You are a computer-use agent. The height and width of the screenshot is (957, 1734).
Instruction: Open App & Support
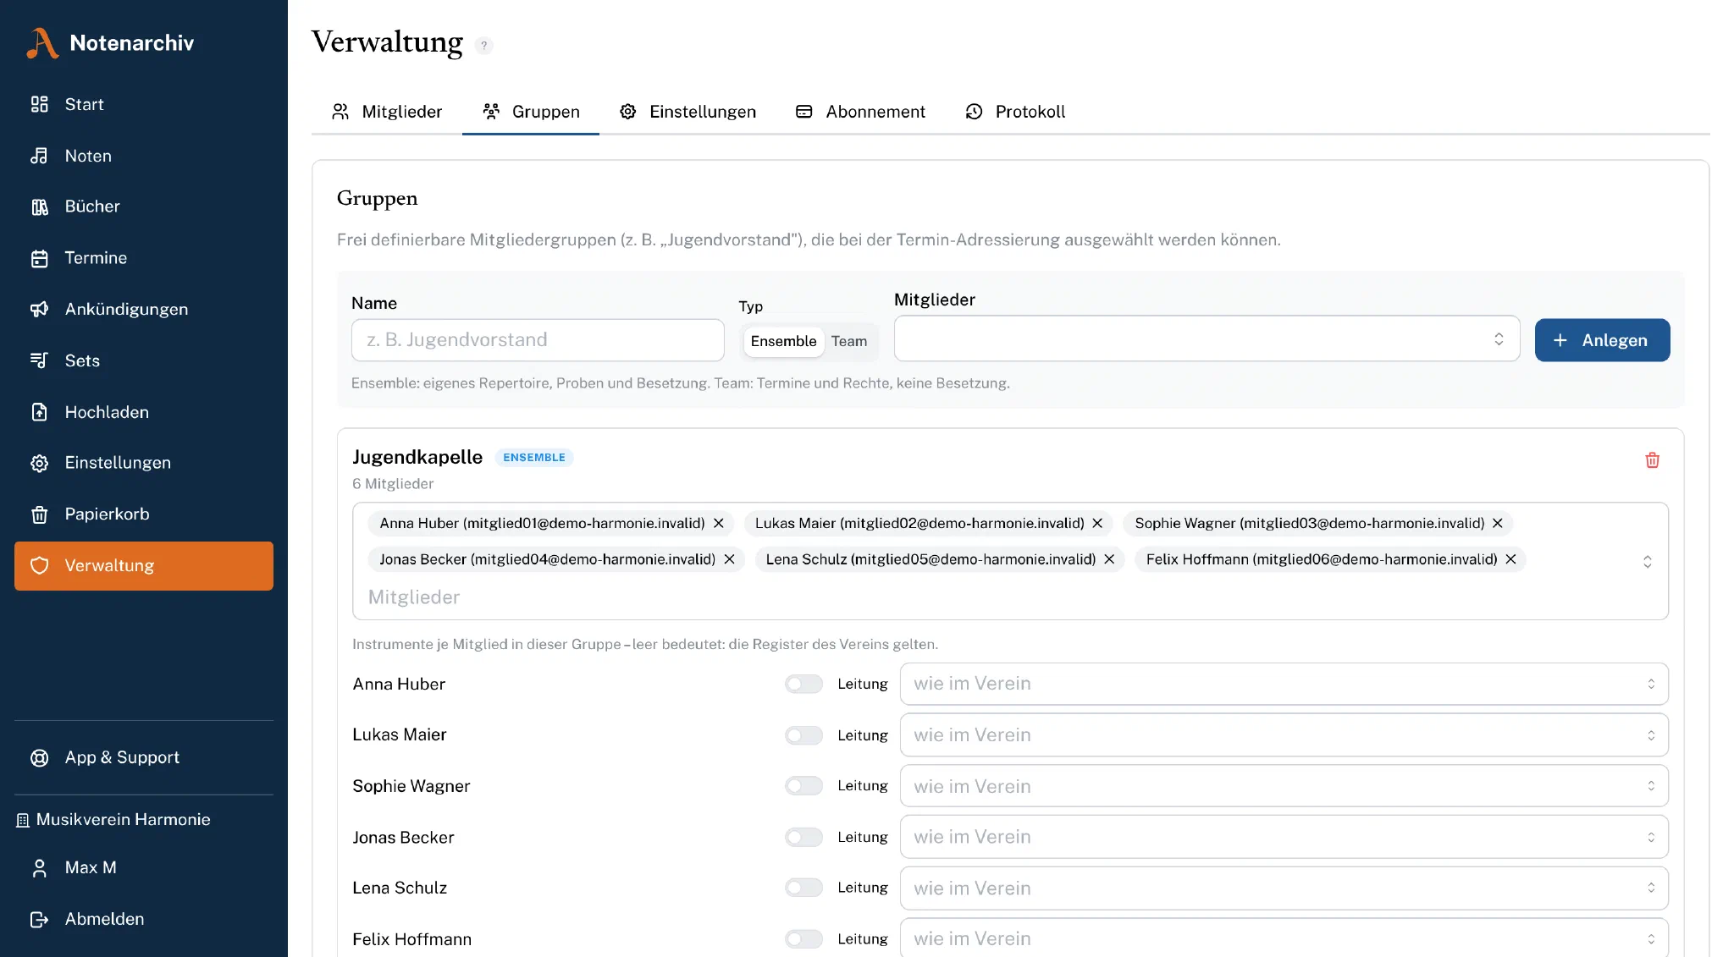click(144, 757)
